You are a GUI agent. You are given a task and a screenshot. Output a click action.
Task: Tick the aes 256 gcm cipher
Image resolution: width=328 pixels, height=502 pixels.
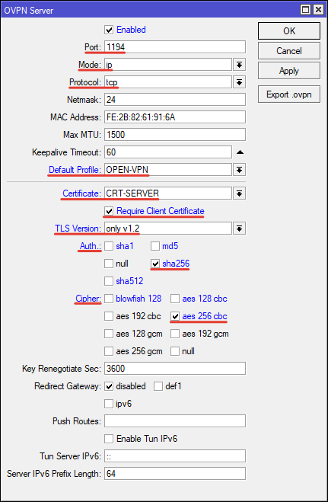(109, 351)
